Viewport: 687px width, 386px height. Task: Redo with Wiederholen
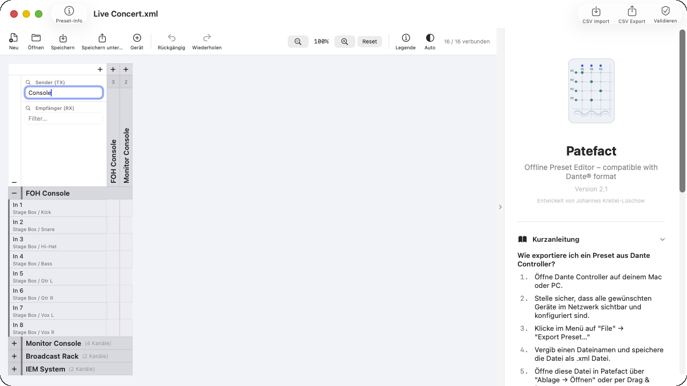click(x=207, y=41)
